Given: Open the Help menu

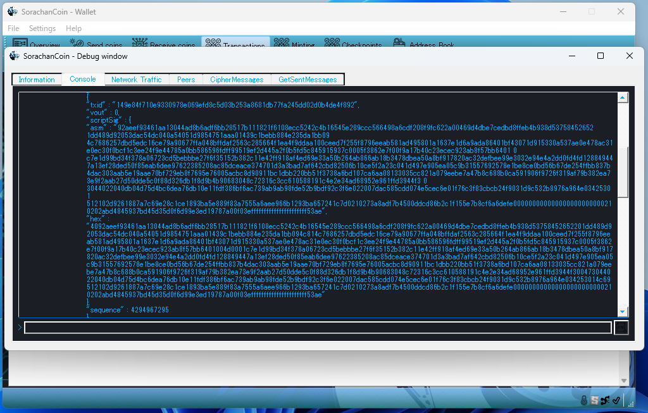Looking at the screenshot, I should [73, 28].
